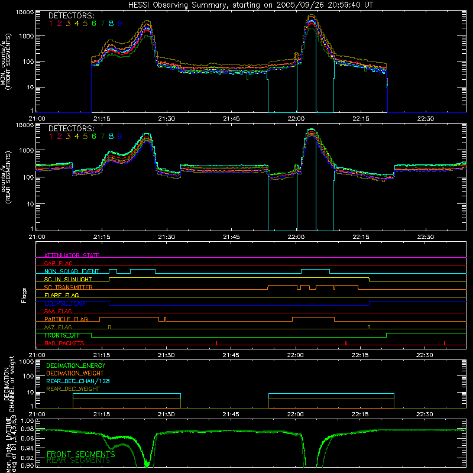The width and height of the screenshot is (473, 473).
Task: Select yellow detector 4 in rear segments legend
Action: pos(77,137)
